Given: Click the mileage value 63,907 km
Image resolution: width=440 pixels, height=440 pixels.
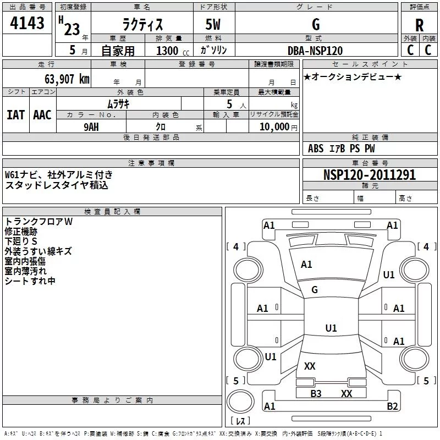Looking at the screenshot, I should pos(67,79).
